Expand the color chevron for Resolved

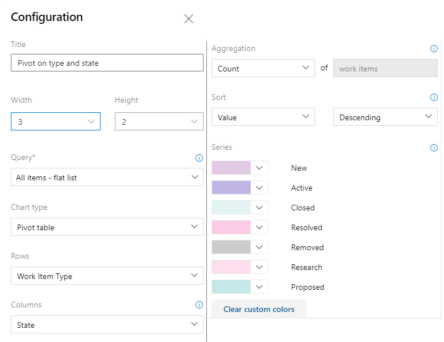coord(259,227)
